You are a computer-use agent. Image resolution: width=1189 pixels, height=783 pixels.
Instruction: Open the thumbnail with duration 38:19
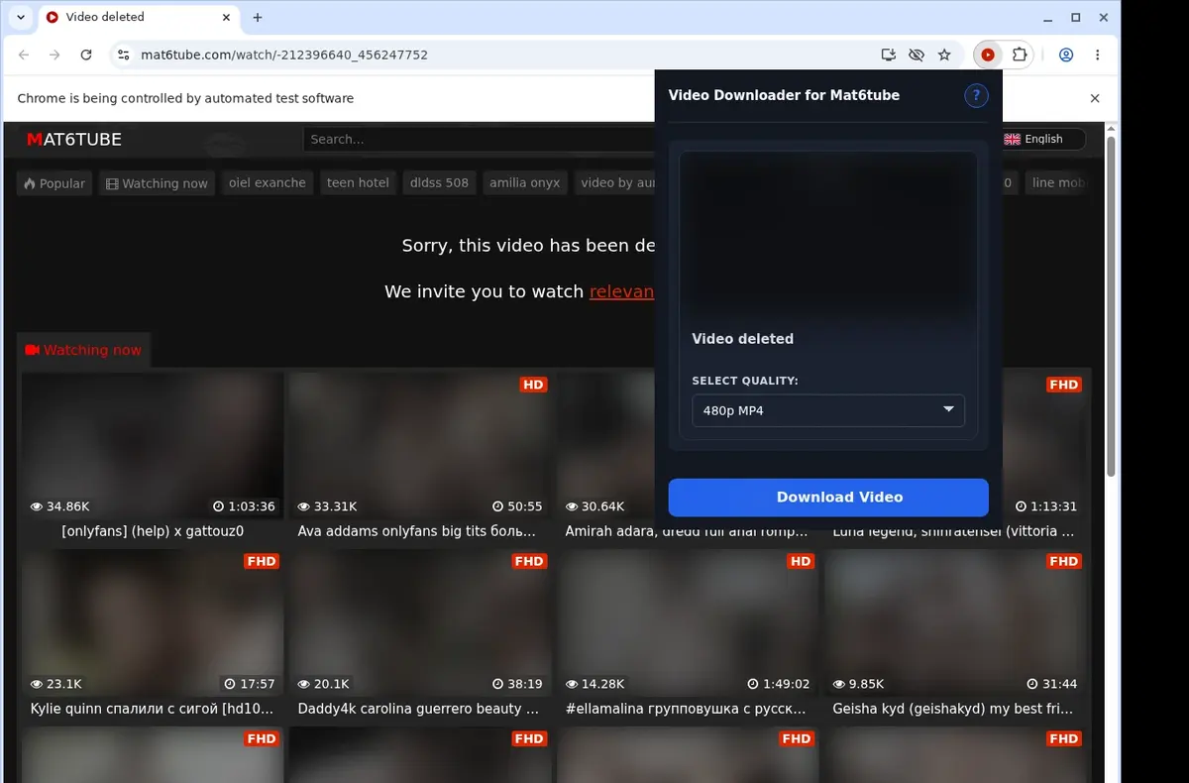(x=420, y=622)
